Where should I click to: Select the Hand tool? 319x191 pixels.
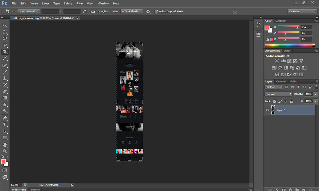point(5,144)
